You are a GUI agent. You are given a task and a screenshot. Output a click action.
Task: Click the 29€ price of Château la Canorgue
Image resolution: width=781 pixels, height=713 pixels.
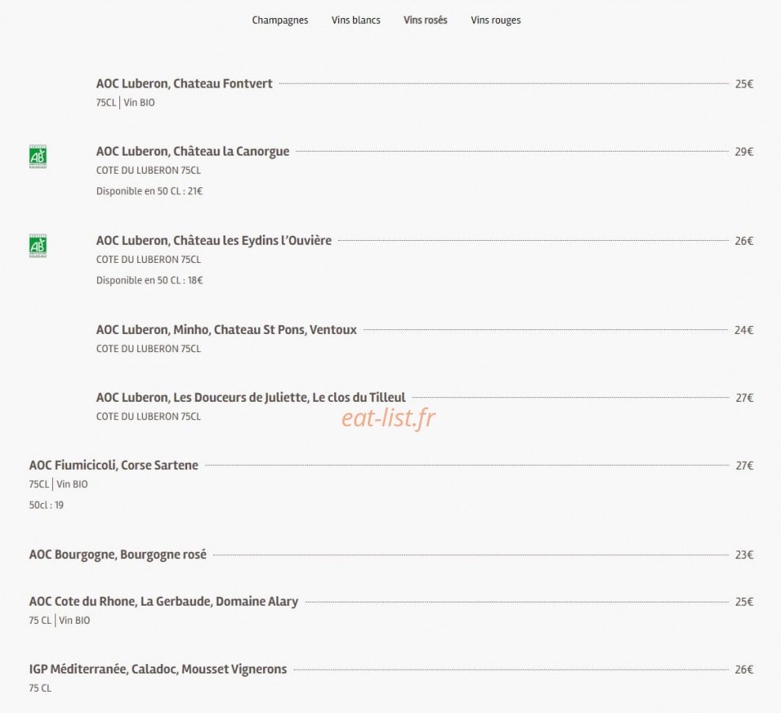click(744, 152)
